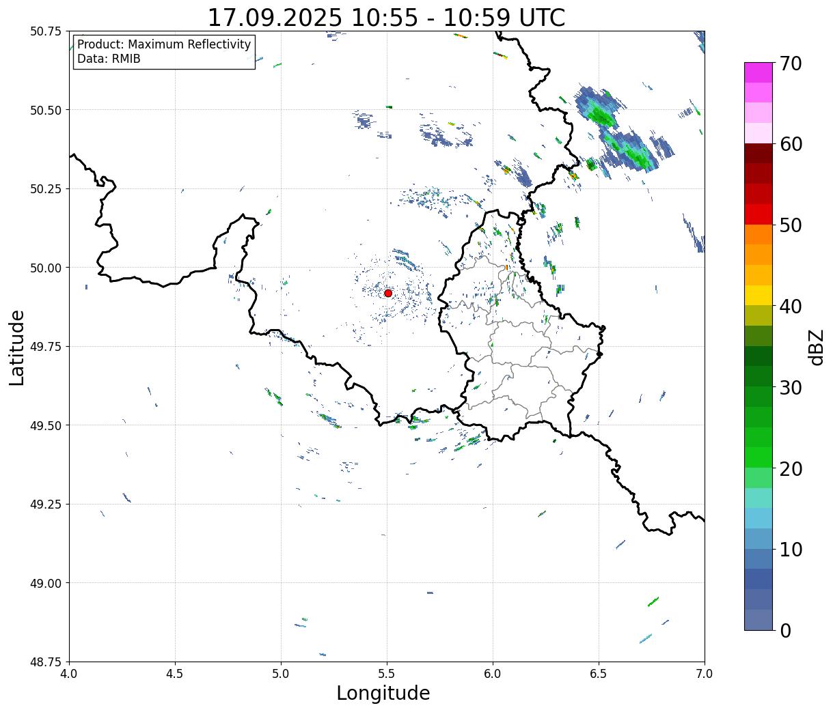Click the 'Data: RMIB' text
This screenshot has height=710, width=833.
pos(109,59)
